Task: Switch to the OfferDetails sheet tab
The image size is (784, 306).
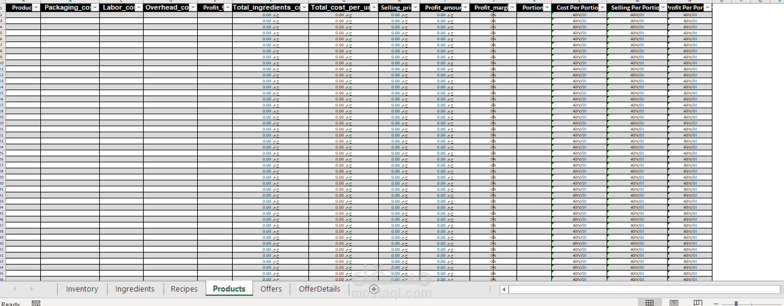Action: click(x=319, y=289)
